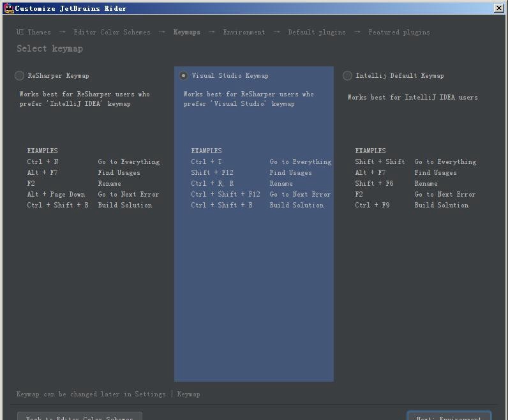The width and height of the screenshot is (508, 420).
Task: Click 'Works best for IntelliJ IDEA users' text
Action: tap(413, 97)
